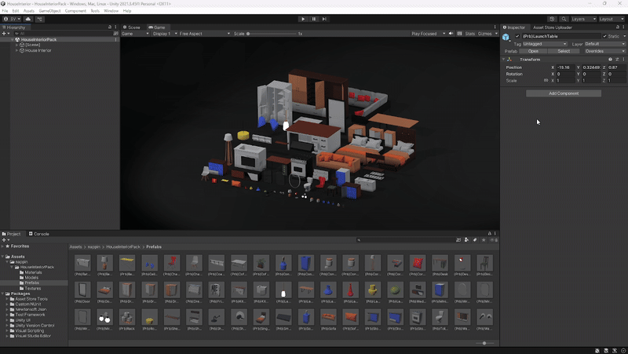Click Search by Type icon in Project panel

tap(466, 240)
